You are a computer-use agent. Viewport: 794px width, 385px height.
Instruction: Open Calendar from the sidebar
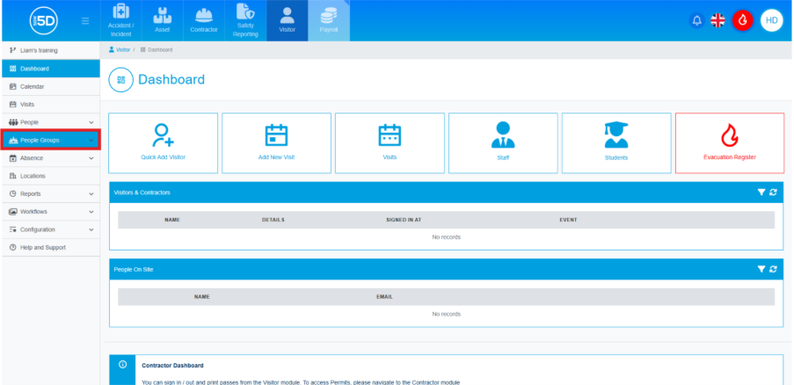click(33, 86)
